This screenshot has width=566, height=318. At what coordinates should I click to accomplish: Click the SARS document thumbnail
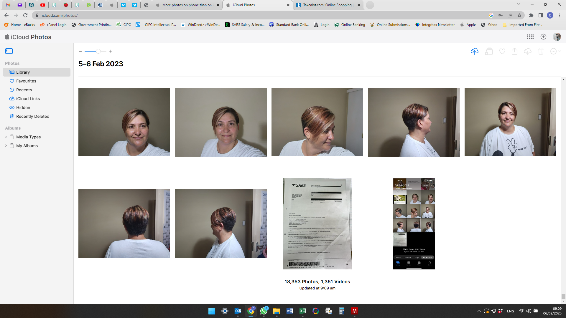coord(317,223)
